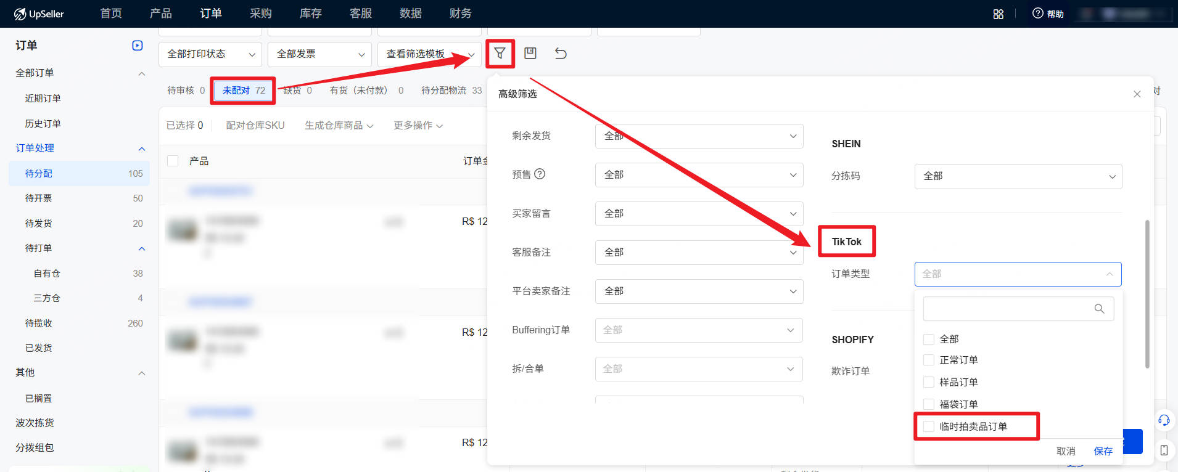This screenshot has height=472, width=1178.
Task: Switch to the 有货（未付款）tab
Action: pos(366,91)
